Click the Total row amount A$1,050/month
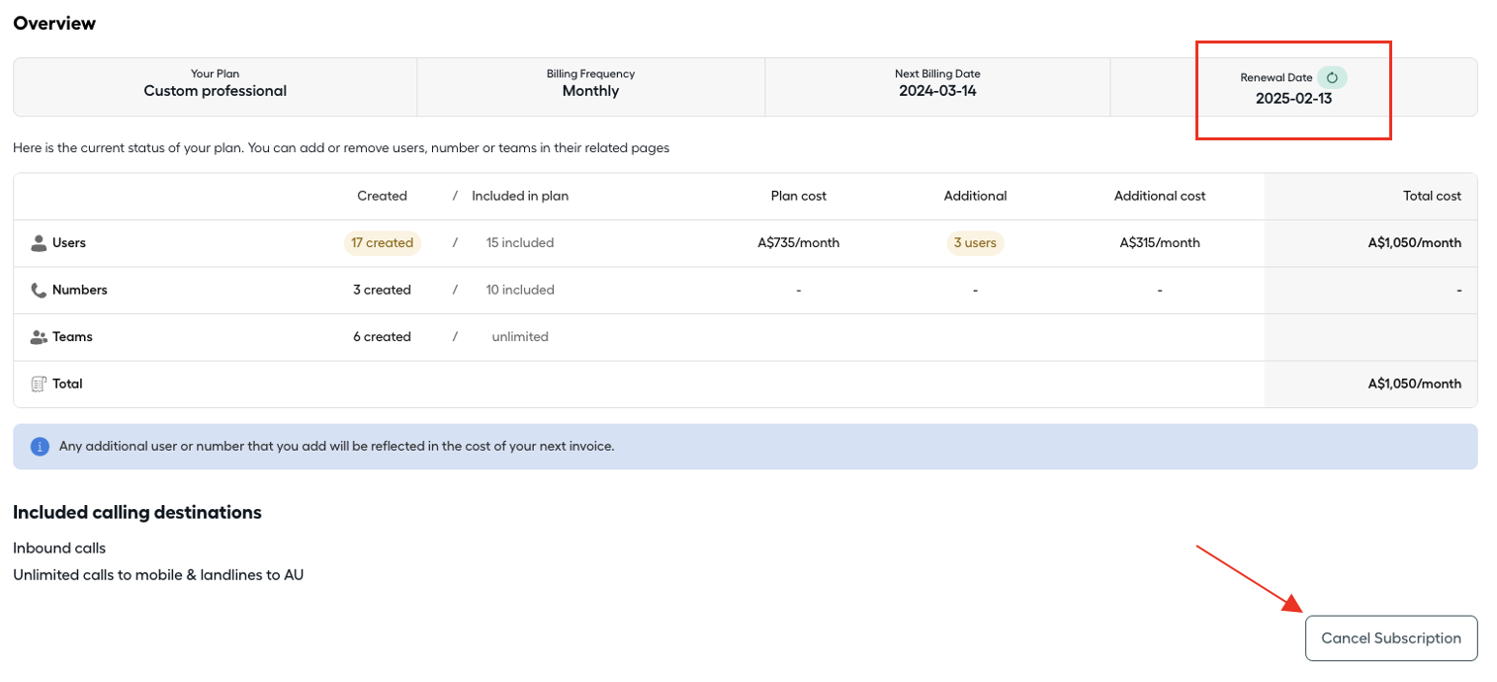 [x=1415, y=384]
